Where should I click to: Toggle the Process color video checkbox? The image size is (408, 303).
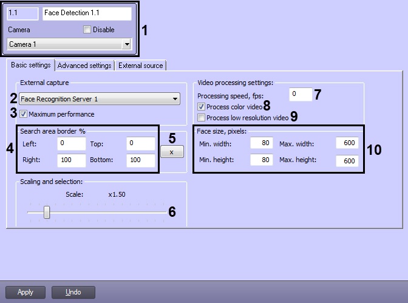[201, 107]
